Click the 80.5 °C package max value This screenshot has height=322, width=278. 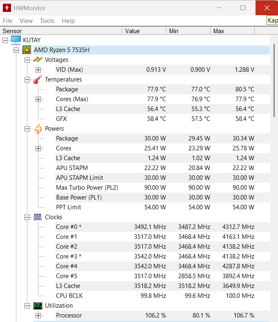point(245,89)
